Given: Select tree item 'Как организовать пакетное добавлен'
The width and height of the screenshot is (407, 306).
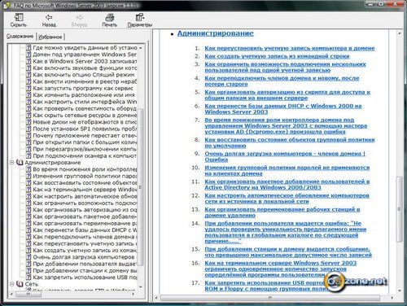Looking at the screenshot, I should pyautogui.click(x=85, y=216).
